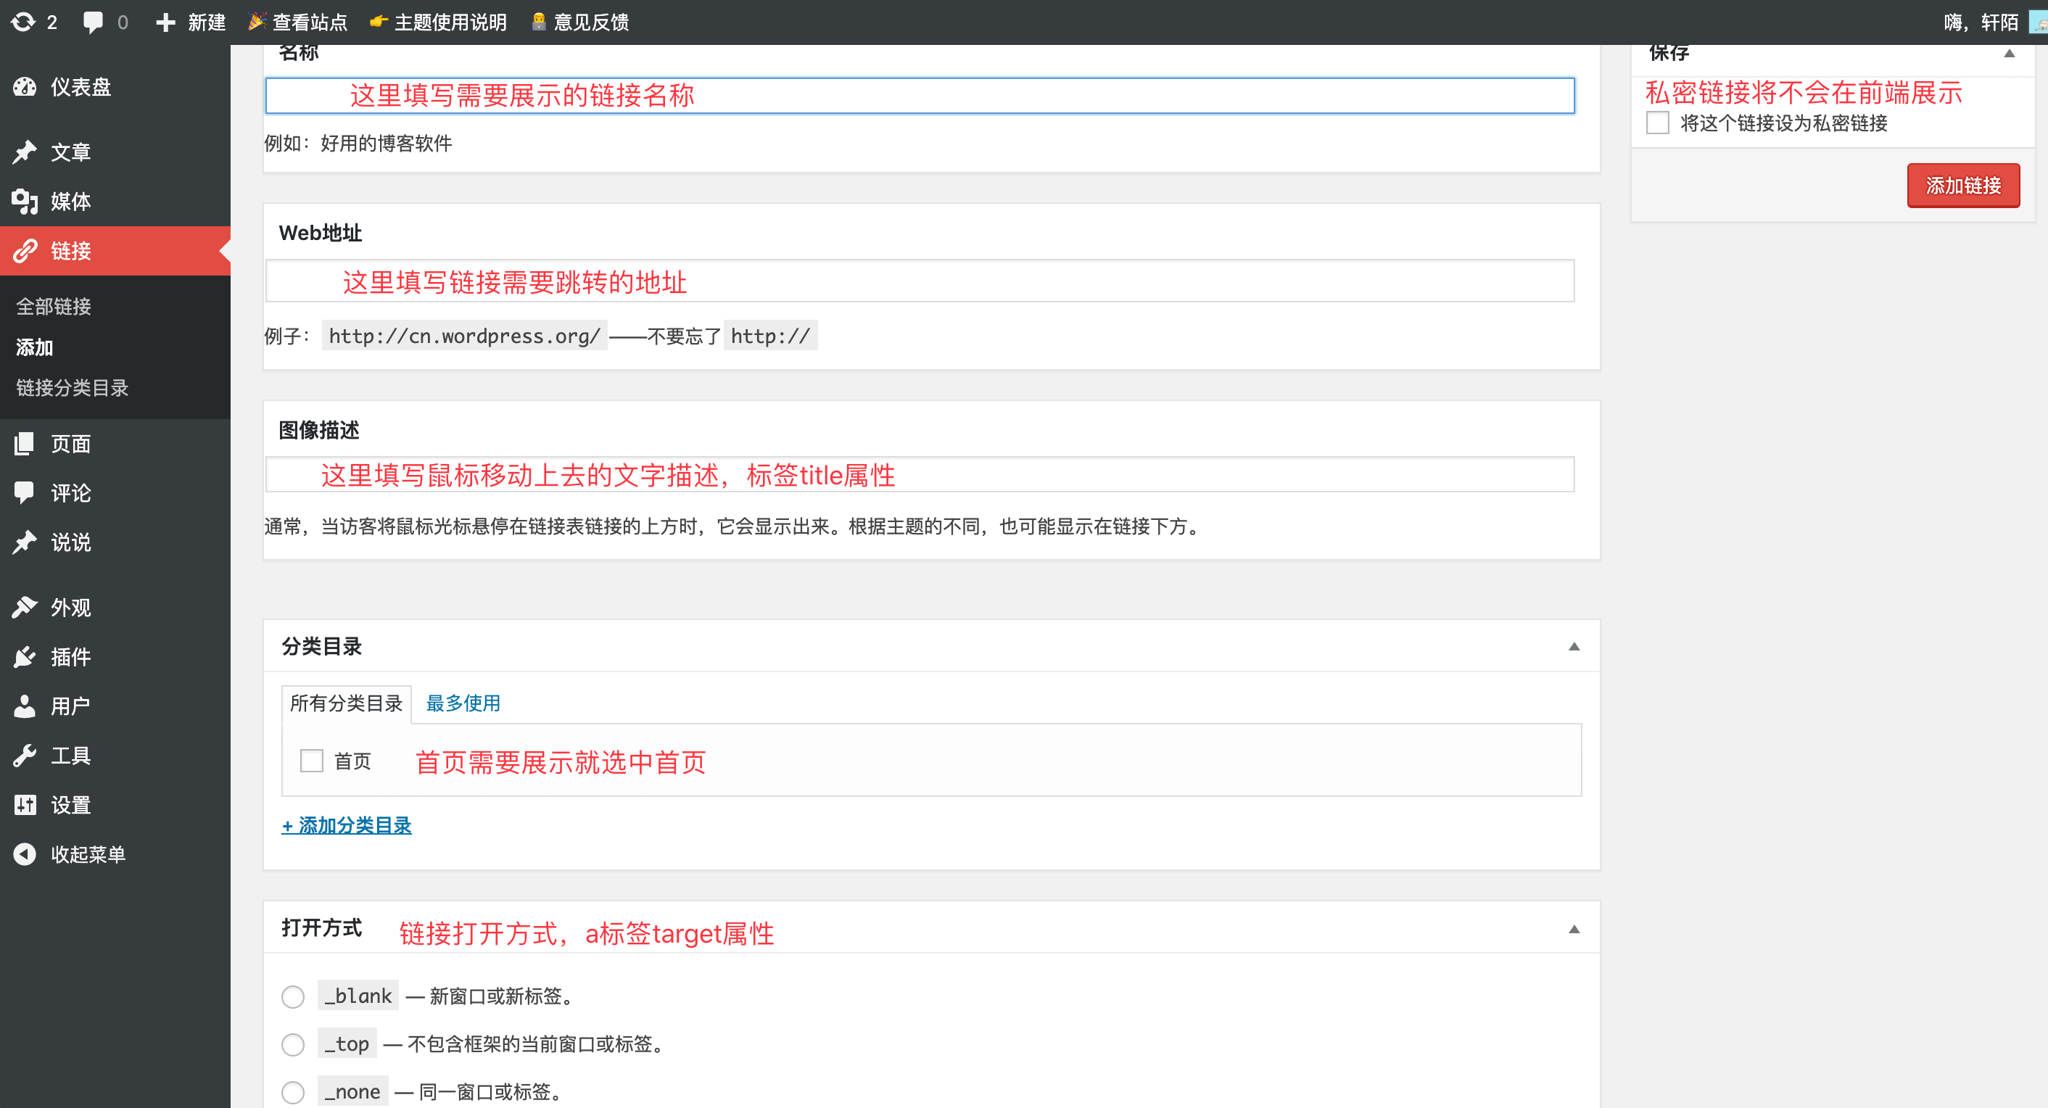Enable 将这个链接设为私密链接 checkbox

[1659, 123]
